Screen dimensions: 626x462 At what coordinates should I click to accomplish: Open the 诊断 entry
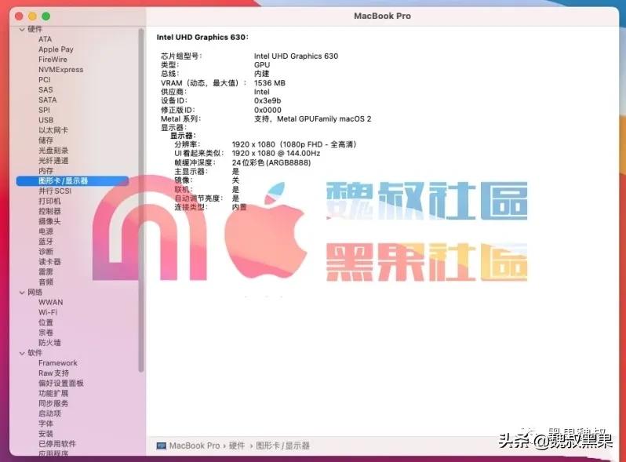point(45,252)
